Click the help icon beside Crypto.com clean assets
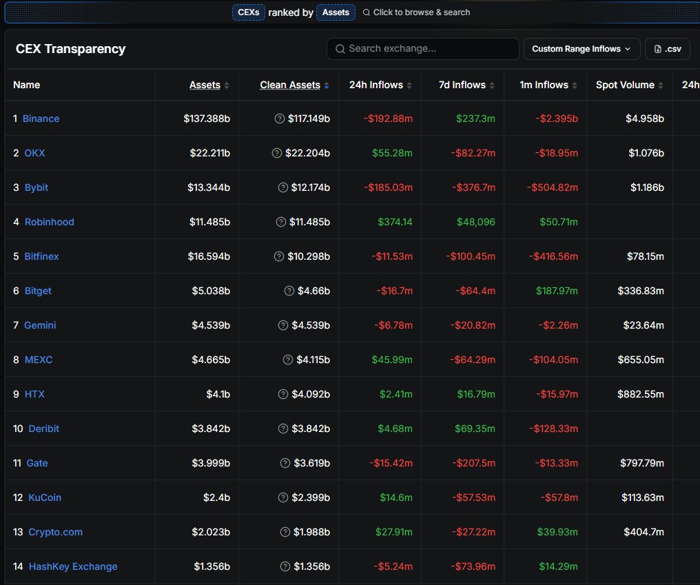 tap(285, 532)
